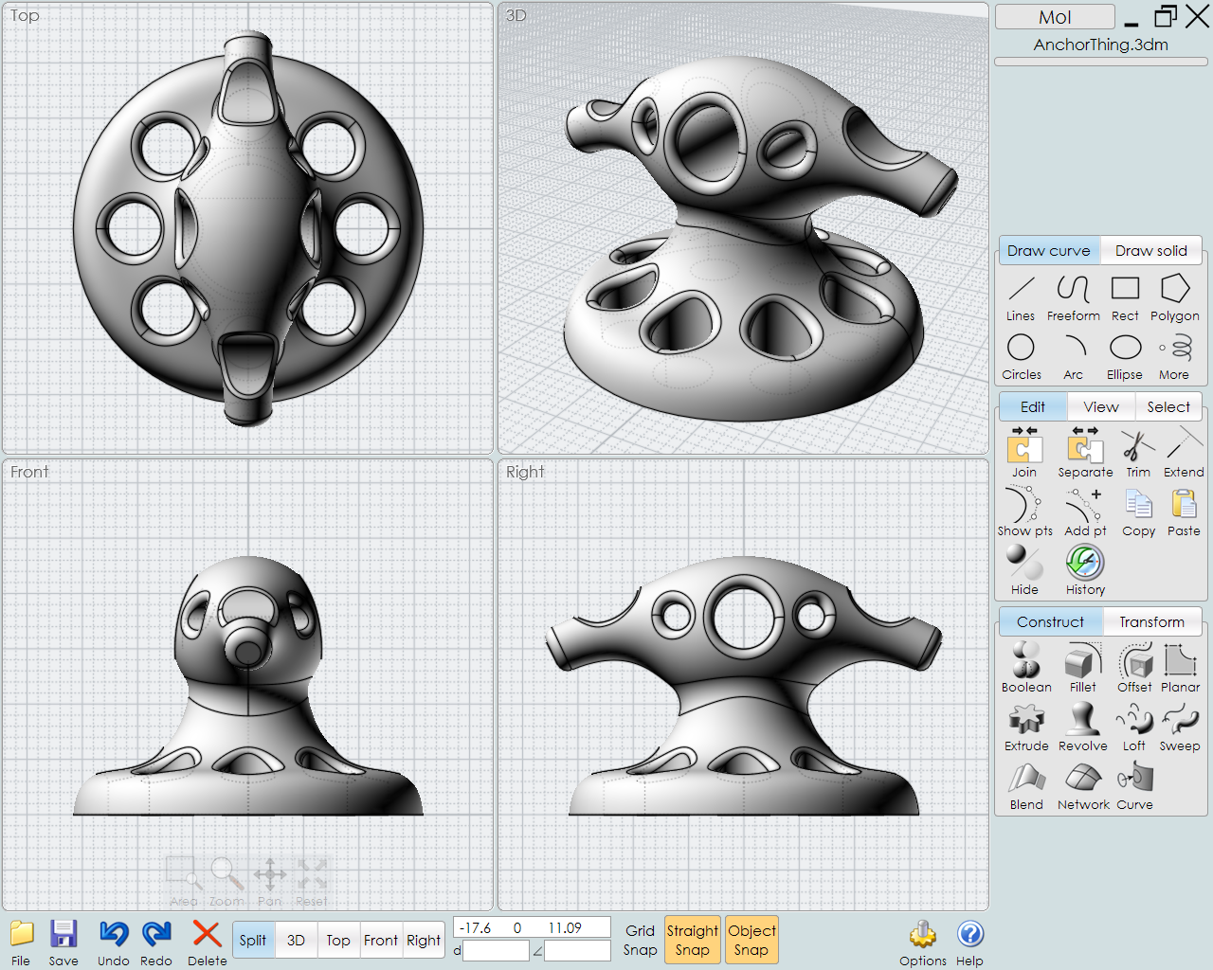This screenshot has height=970, width=1213.
Task: Toggle History on the Edit panel
Action: [x=1085, y=570]
